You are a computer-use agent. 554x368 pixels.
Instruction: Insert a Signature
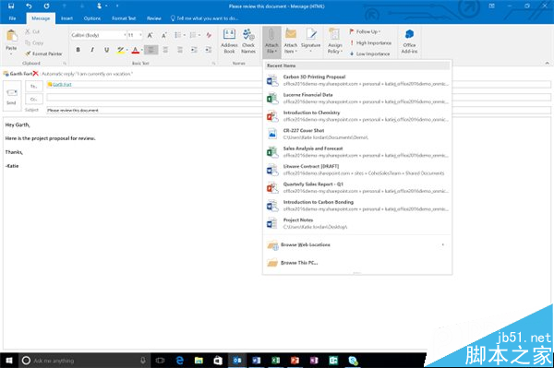[x=310, y=42]
